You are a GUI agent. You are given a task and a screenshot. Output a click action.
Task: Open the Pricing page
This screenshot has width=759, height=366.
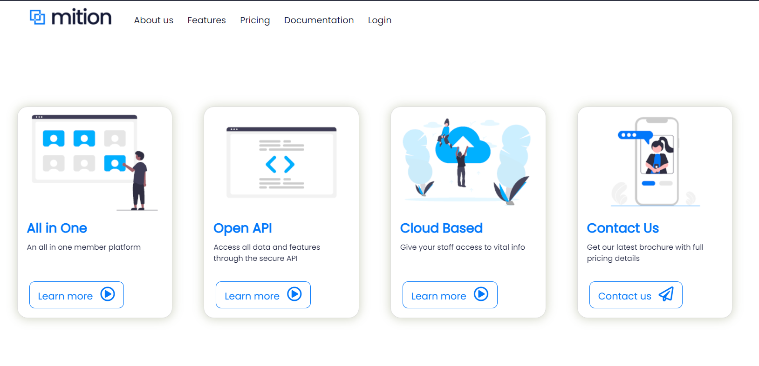pos(255,20)
